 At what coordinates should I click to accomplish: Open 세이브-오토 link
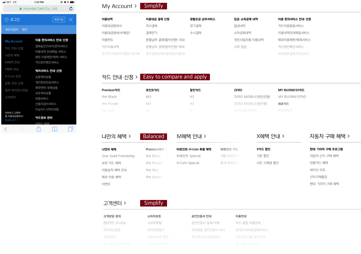tap(318, 170)
